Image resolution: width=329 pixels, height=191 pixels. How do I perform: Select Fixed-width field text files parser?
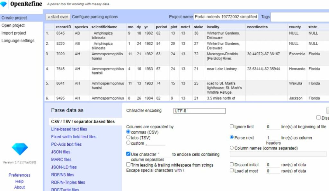click(74, 137)
